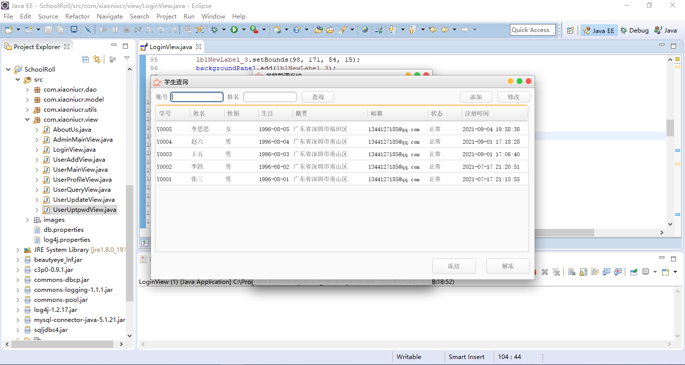Expand JRE System Library node
Screen dimensions: 685x365
pyautogui.click(x=18, y=250)
